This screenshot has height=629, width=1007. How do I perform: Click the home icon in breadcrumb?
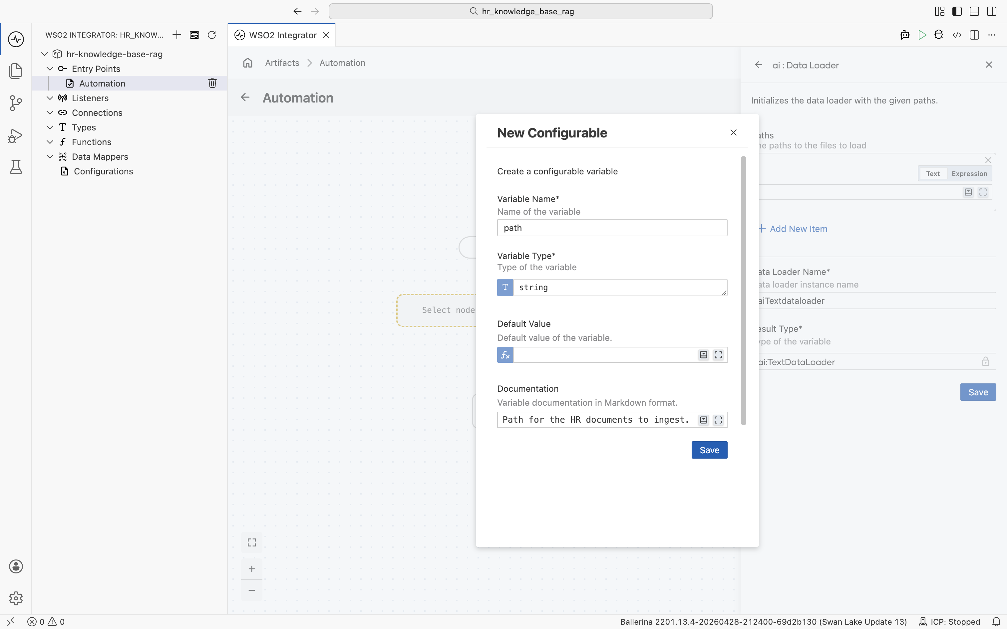point(248,63)
